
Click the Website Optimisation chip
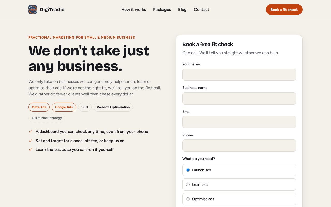click(113, 107)
